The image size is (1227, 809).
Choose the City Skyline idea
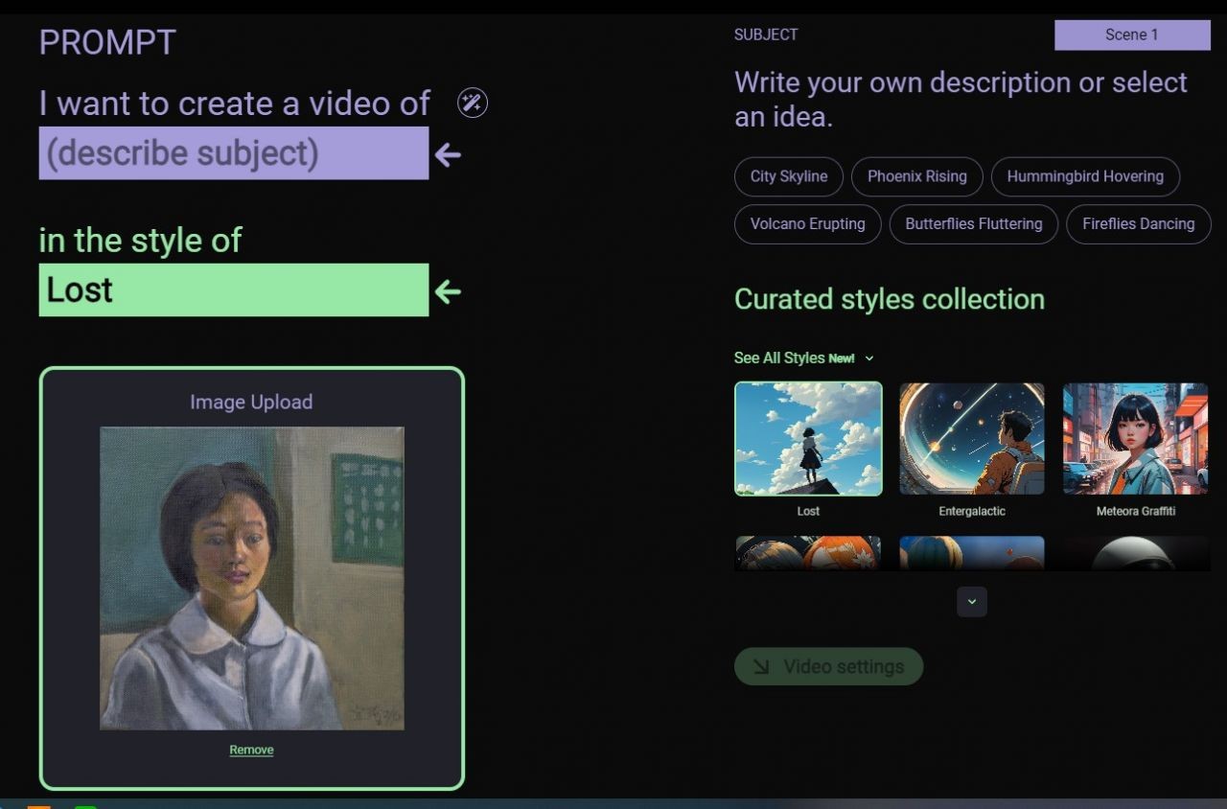pos(788,176)
